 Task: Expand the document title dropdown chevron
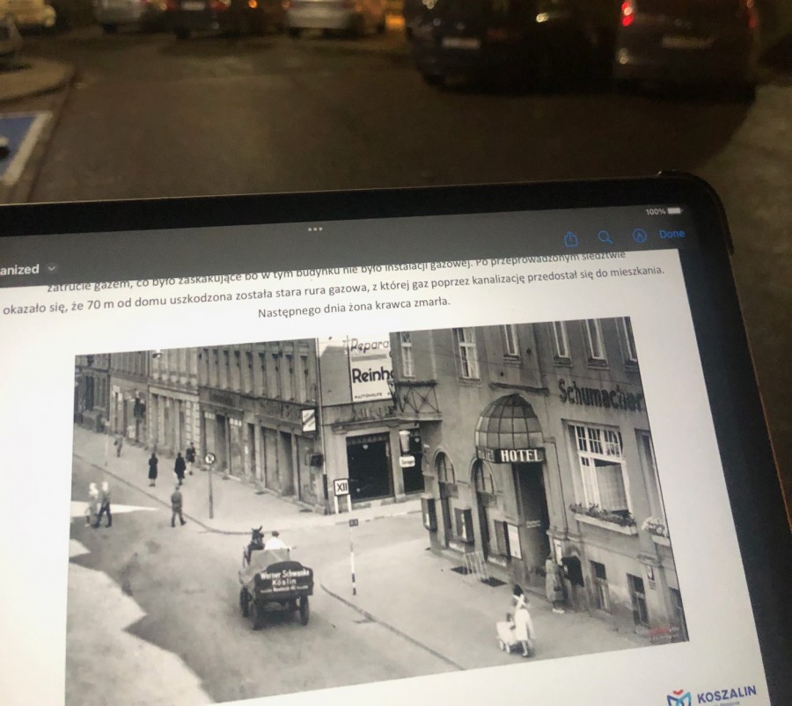pos(52,268)
